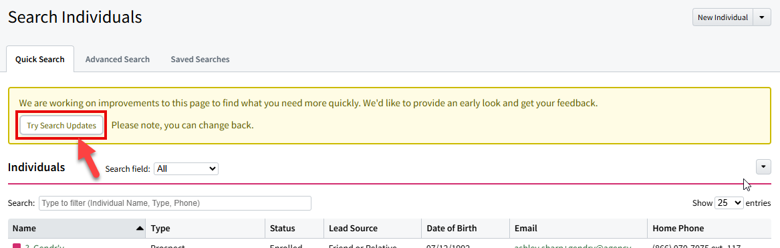Switch to the Quick Search tab
The height and width of the screenshot is (248, 780).
[40, 59]
